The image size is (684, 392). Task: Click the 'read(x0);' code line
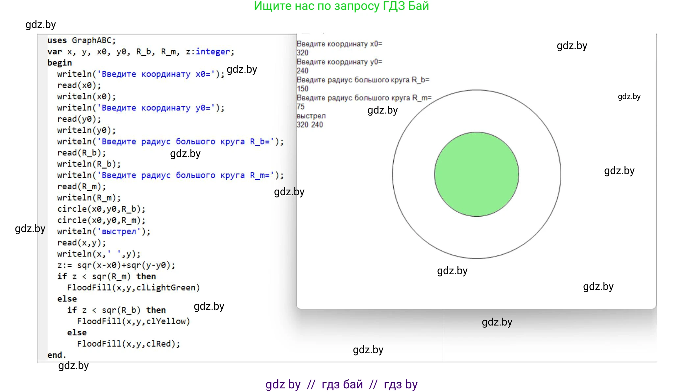pyautogui.click(x=79, y=85)
